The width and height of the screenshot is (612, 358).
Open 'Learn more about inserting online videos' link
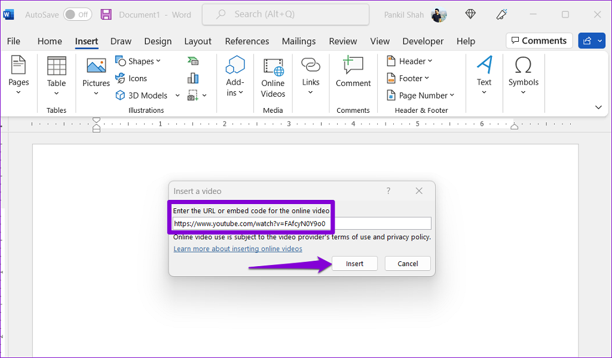click(x=238, y=249)
